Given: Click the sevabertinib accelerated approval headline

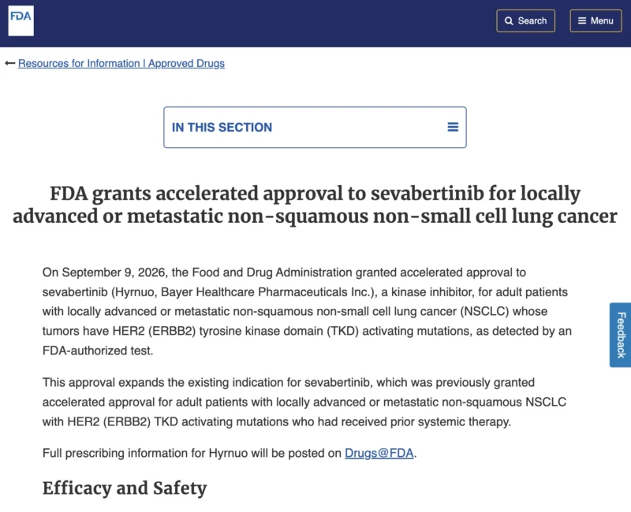Looking at the screenshot, I should click(x=315, y=205).
